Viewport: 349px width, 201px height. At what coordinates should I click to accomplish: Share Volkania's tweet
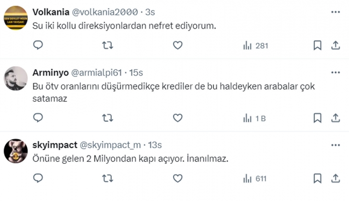point(335,45)
